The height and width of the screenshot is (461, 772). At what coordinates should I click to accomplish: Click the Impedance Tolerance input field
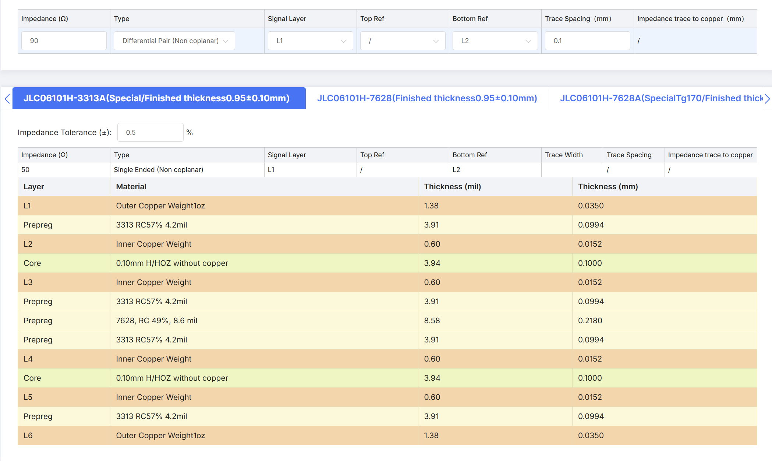coord(150,133)
